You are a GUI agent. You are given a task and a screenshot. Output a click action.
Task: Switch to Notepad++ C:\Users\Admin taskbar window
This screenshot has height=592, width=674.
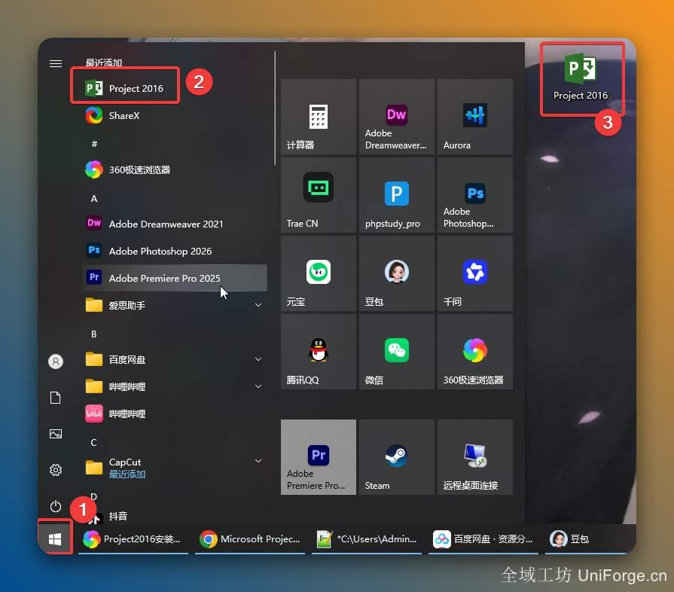pyautogui.click(x=367, y=539)
